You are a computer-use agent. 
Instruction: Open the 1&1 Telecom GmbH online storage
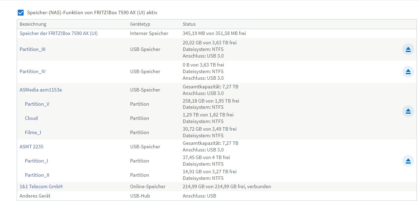coord(41,186)
